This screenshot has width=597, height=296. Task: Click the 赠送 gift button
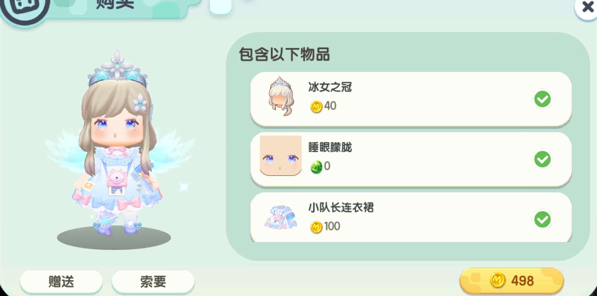pyautogui.click(x=61, y=281)
